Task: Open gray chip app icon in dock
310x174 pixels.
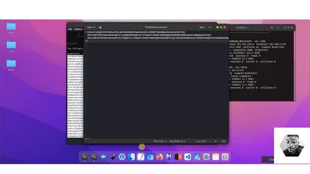Action: pos(206,157)
